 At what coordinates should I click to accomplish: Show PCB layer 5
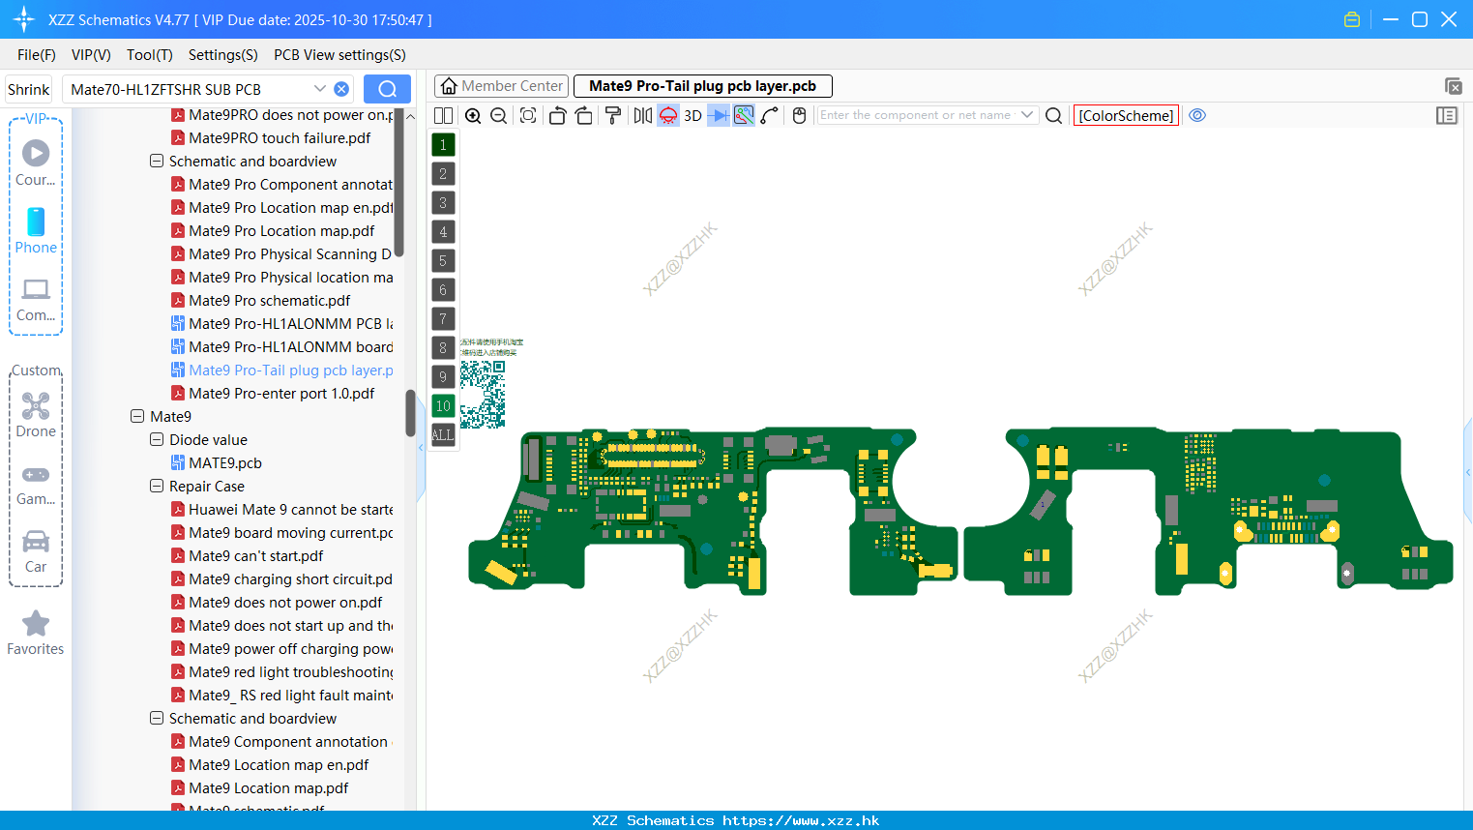443,261
